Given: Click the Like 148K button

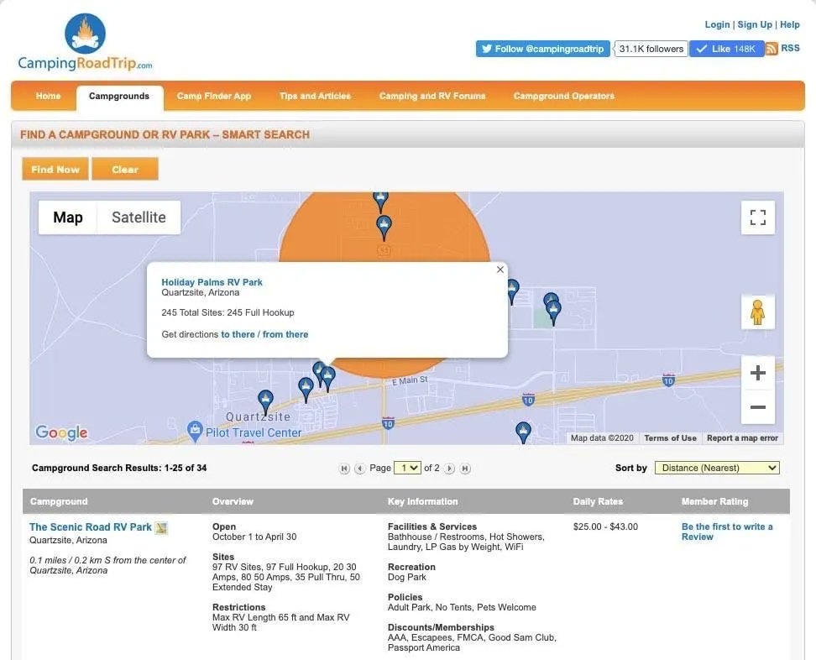Looking at the screenshot, I should pos(726,49).
